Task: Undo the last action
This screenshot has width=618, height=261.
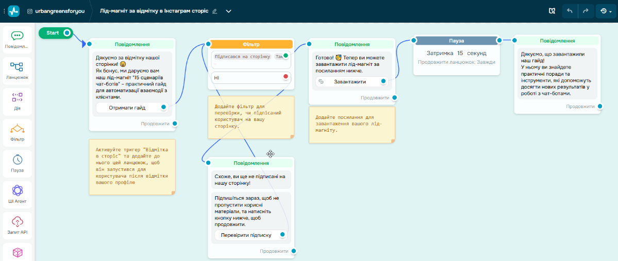Action: pos(570,11)
